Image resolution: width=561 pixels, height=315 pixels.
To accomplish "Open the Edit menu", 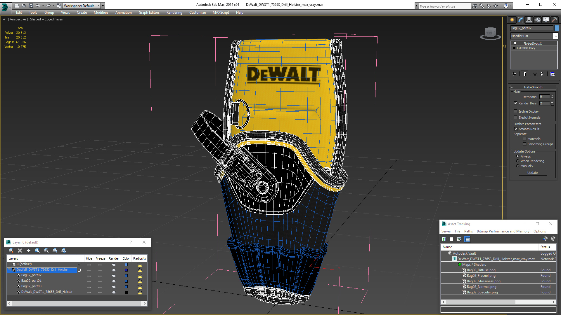I will pos(19,13).
